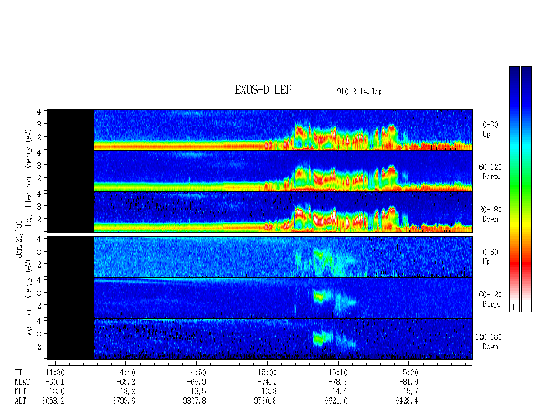Click the MLT value 13.2
Image resolution: width=533 pixels, height=413 pixels.
click(x=127, y=392)
